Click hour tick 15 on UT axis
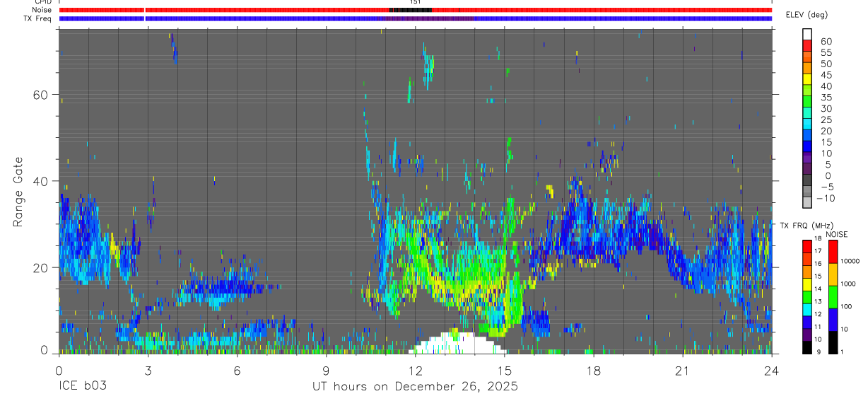Image resolution: width=868 pixels, height=401 pixels. click(505, 370)
